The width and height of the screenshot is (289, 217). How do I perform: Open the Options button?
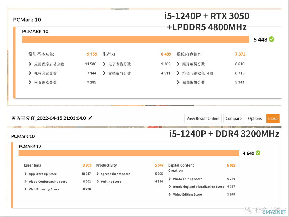click(x=255, y=119)
